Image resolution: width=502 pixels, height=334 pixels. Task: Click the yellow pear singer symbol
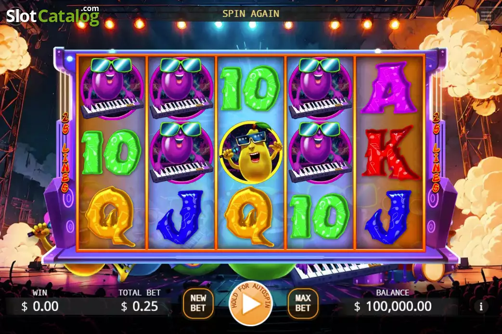(251, 151)
